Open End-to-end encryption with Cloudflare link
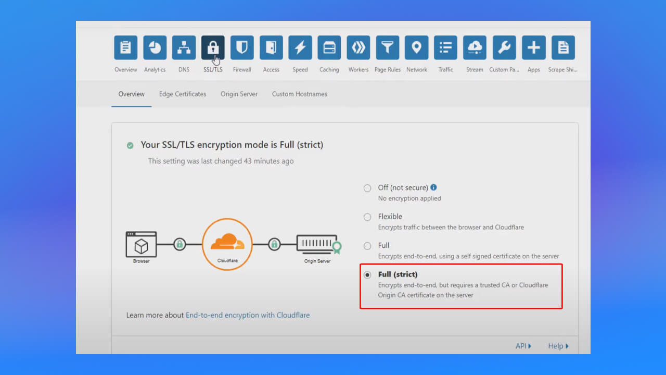666x375 pixels. [x=248, y=315]
